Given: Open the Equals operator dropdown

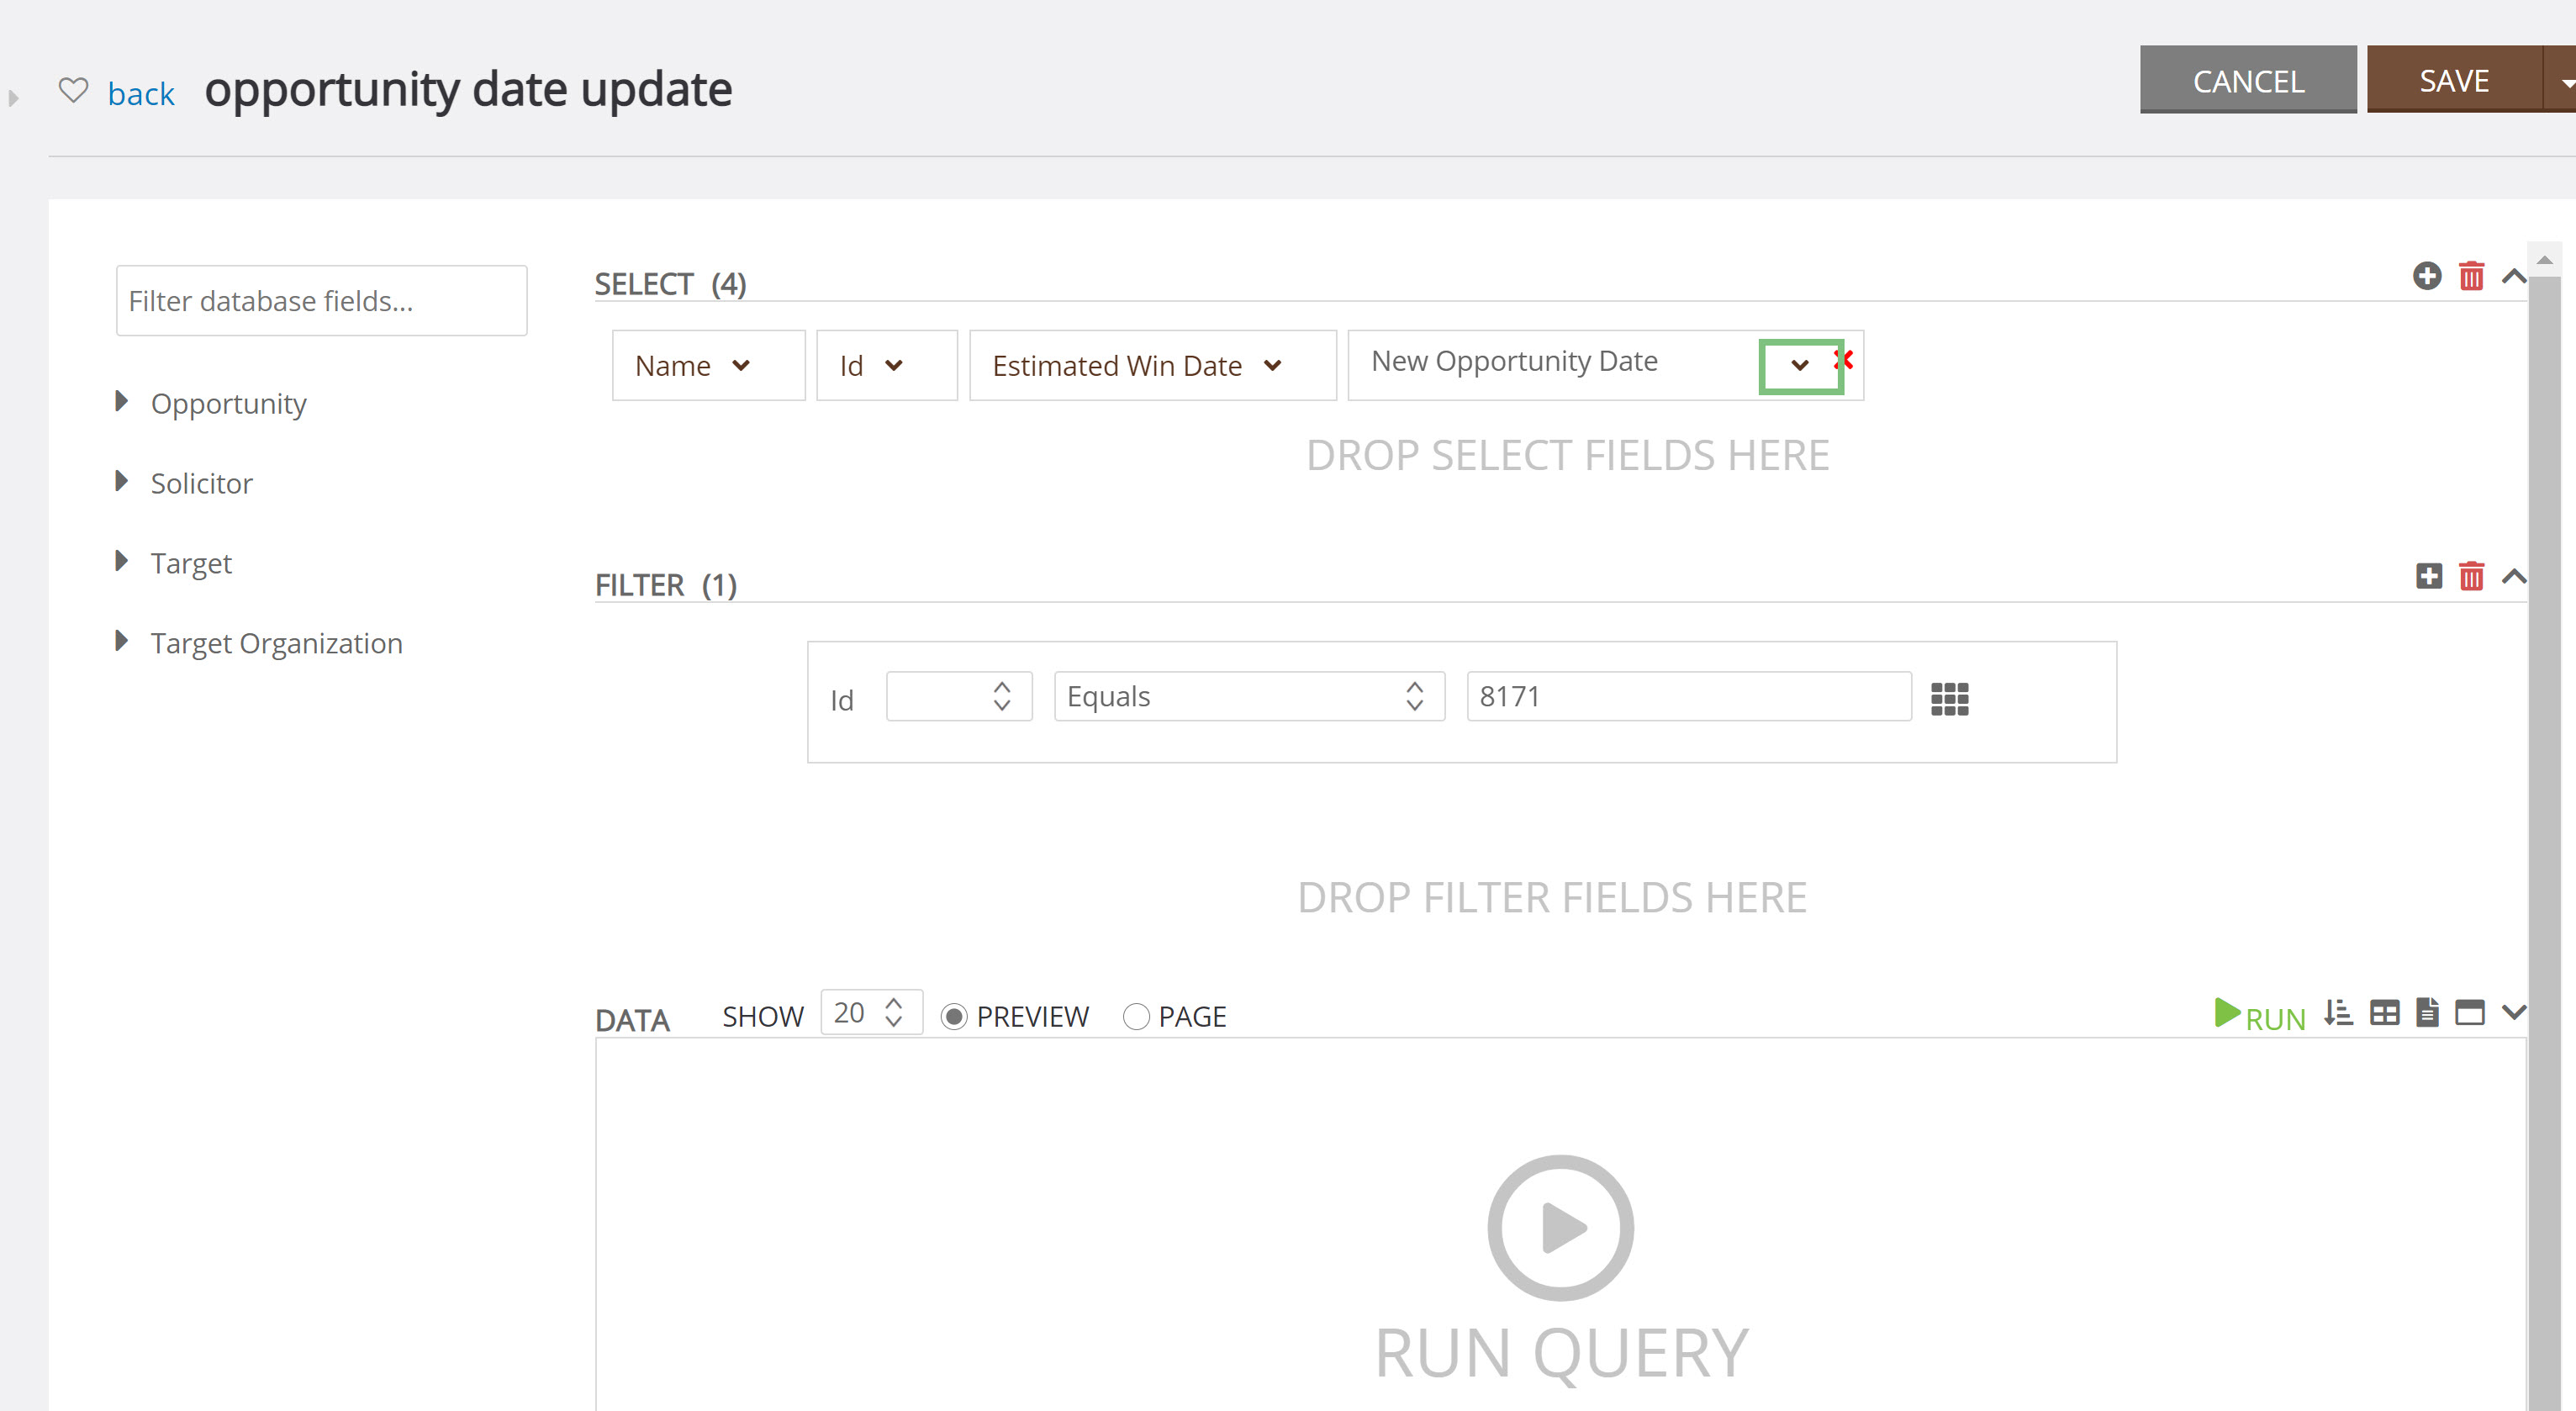Looking at the screenshot, I should point(1249,696).
